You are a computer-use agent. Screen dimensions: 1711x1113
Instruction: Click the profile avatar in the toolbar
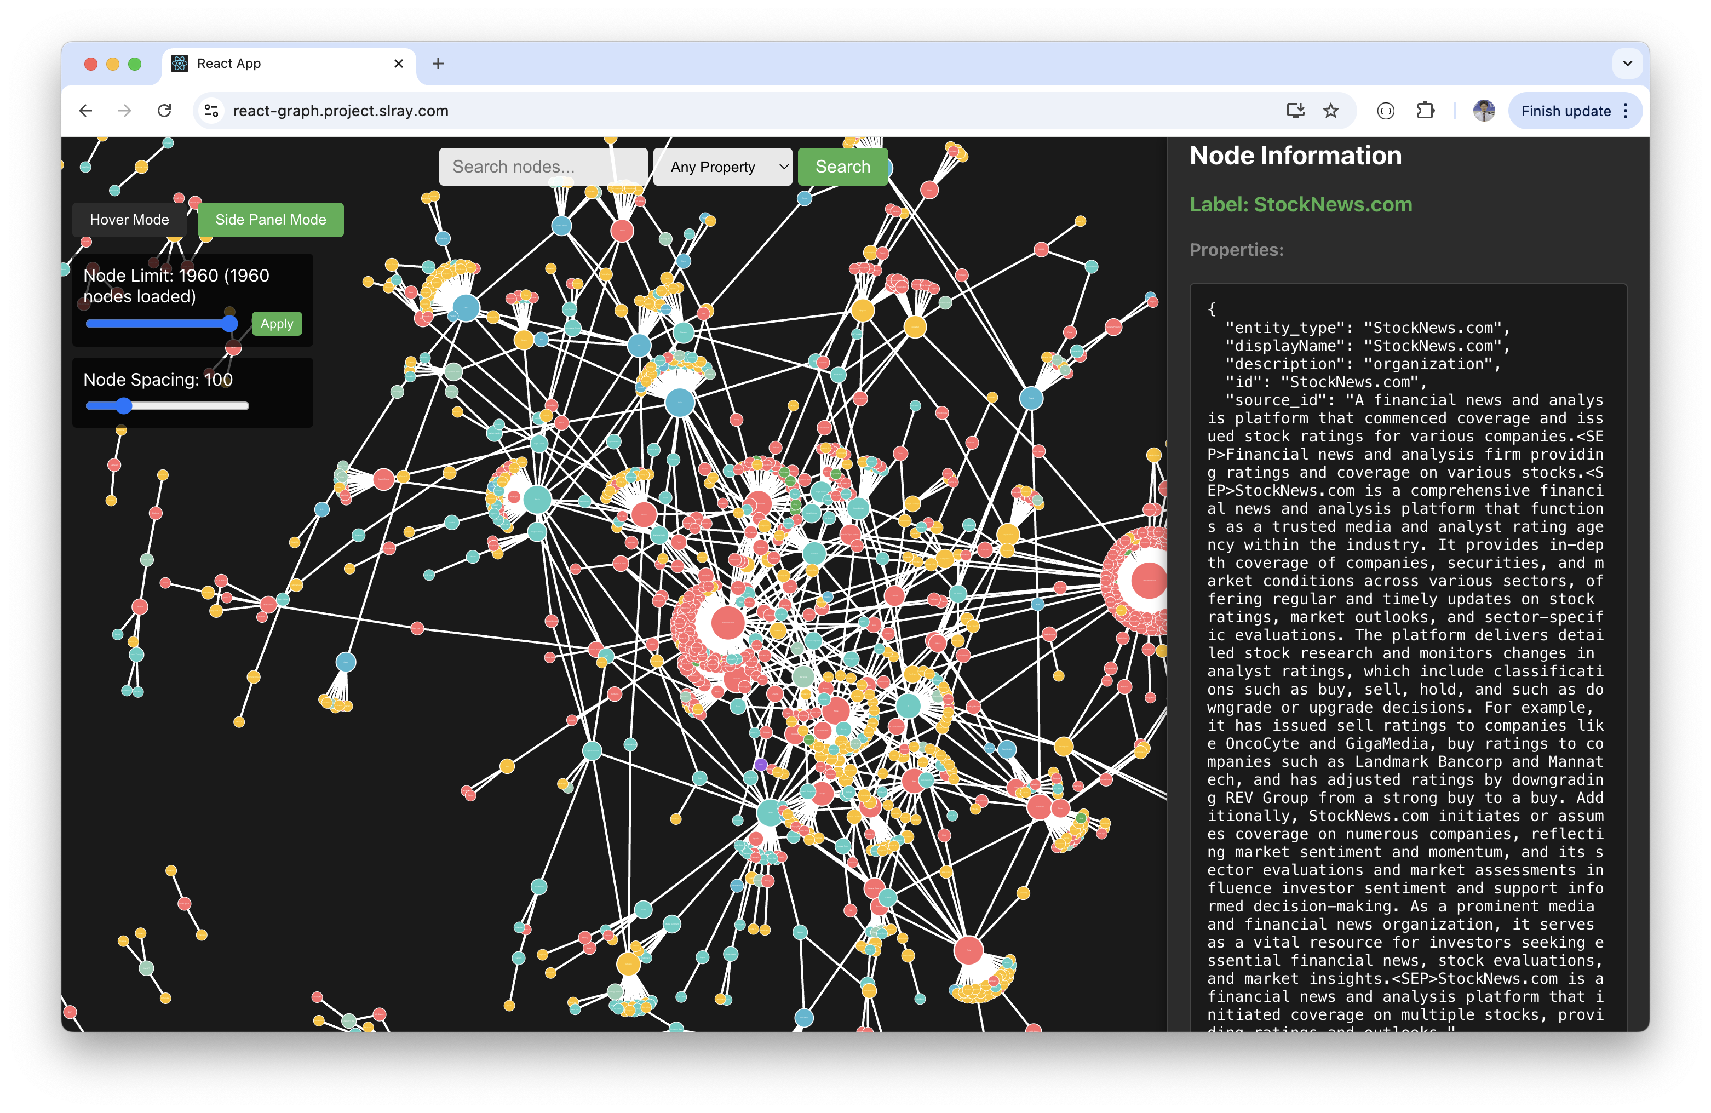(1484, 111)
